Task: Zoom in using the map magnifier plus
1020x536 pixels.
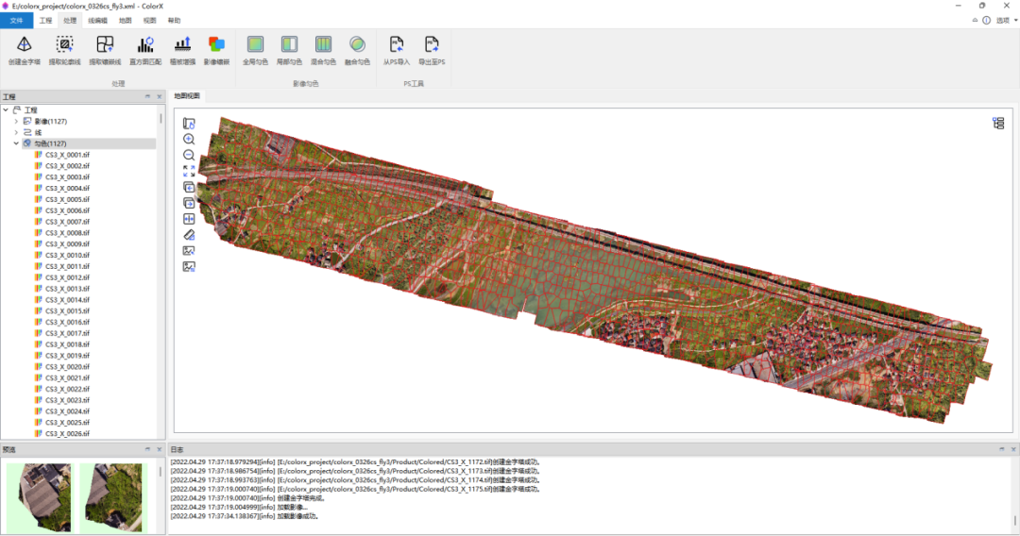Action: click(x=189, y=139)
